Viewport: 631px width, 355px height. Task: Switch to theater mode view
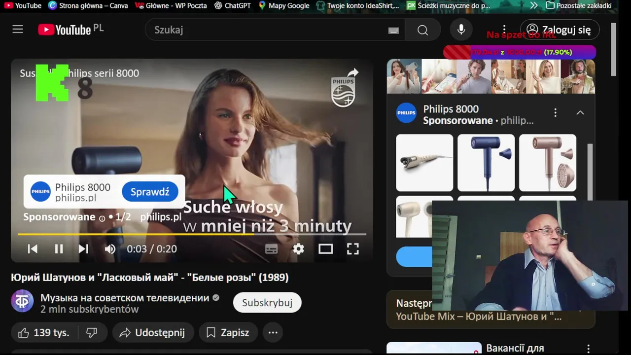325,249
